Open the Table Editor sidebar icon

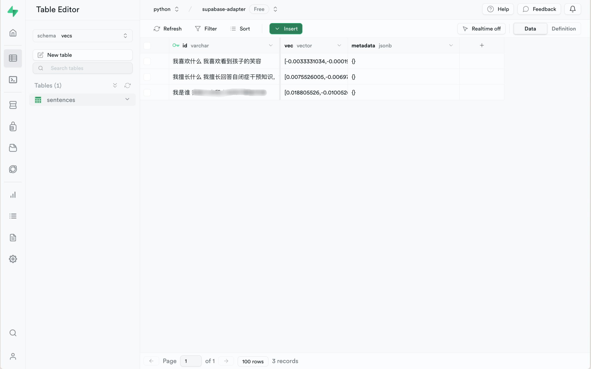[x=13, y=58]
